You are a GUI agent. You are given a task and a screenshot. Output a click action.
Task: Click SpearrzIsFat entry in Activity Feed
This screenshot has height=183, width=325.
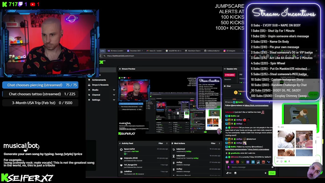coord(144,151)
